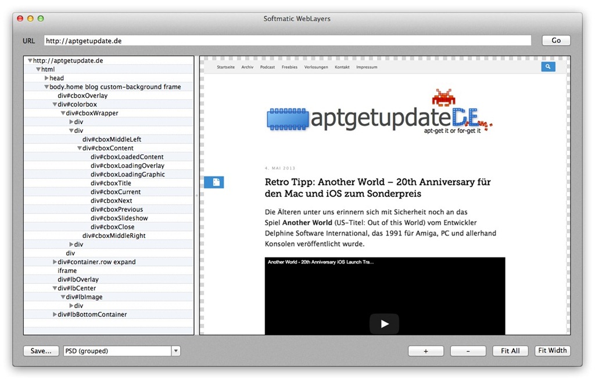This screenshot has width=595, height=379.
Task: Click the Fit All button
Action: (510, 351)
